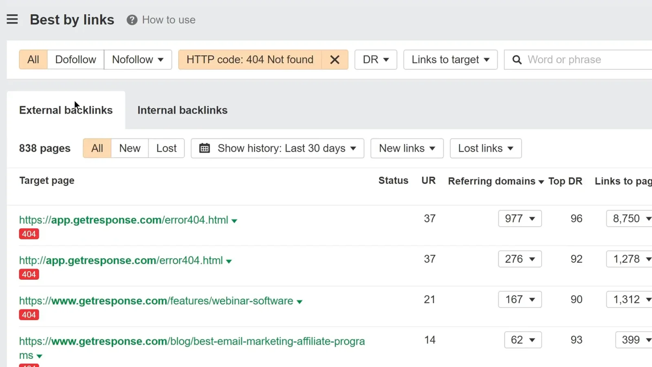Expand the Links to target dropdown
This screenshot has height=367, width=652.
tap(450, 60)
